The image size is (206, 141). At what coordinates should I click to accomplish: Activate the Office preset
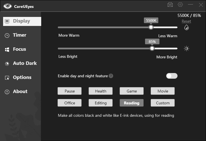click(x=69, y=103)
